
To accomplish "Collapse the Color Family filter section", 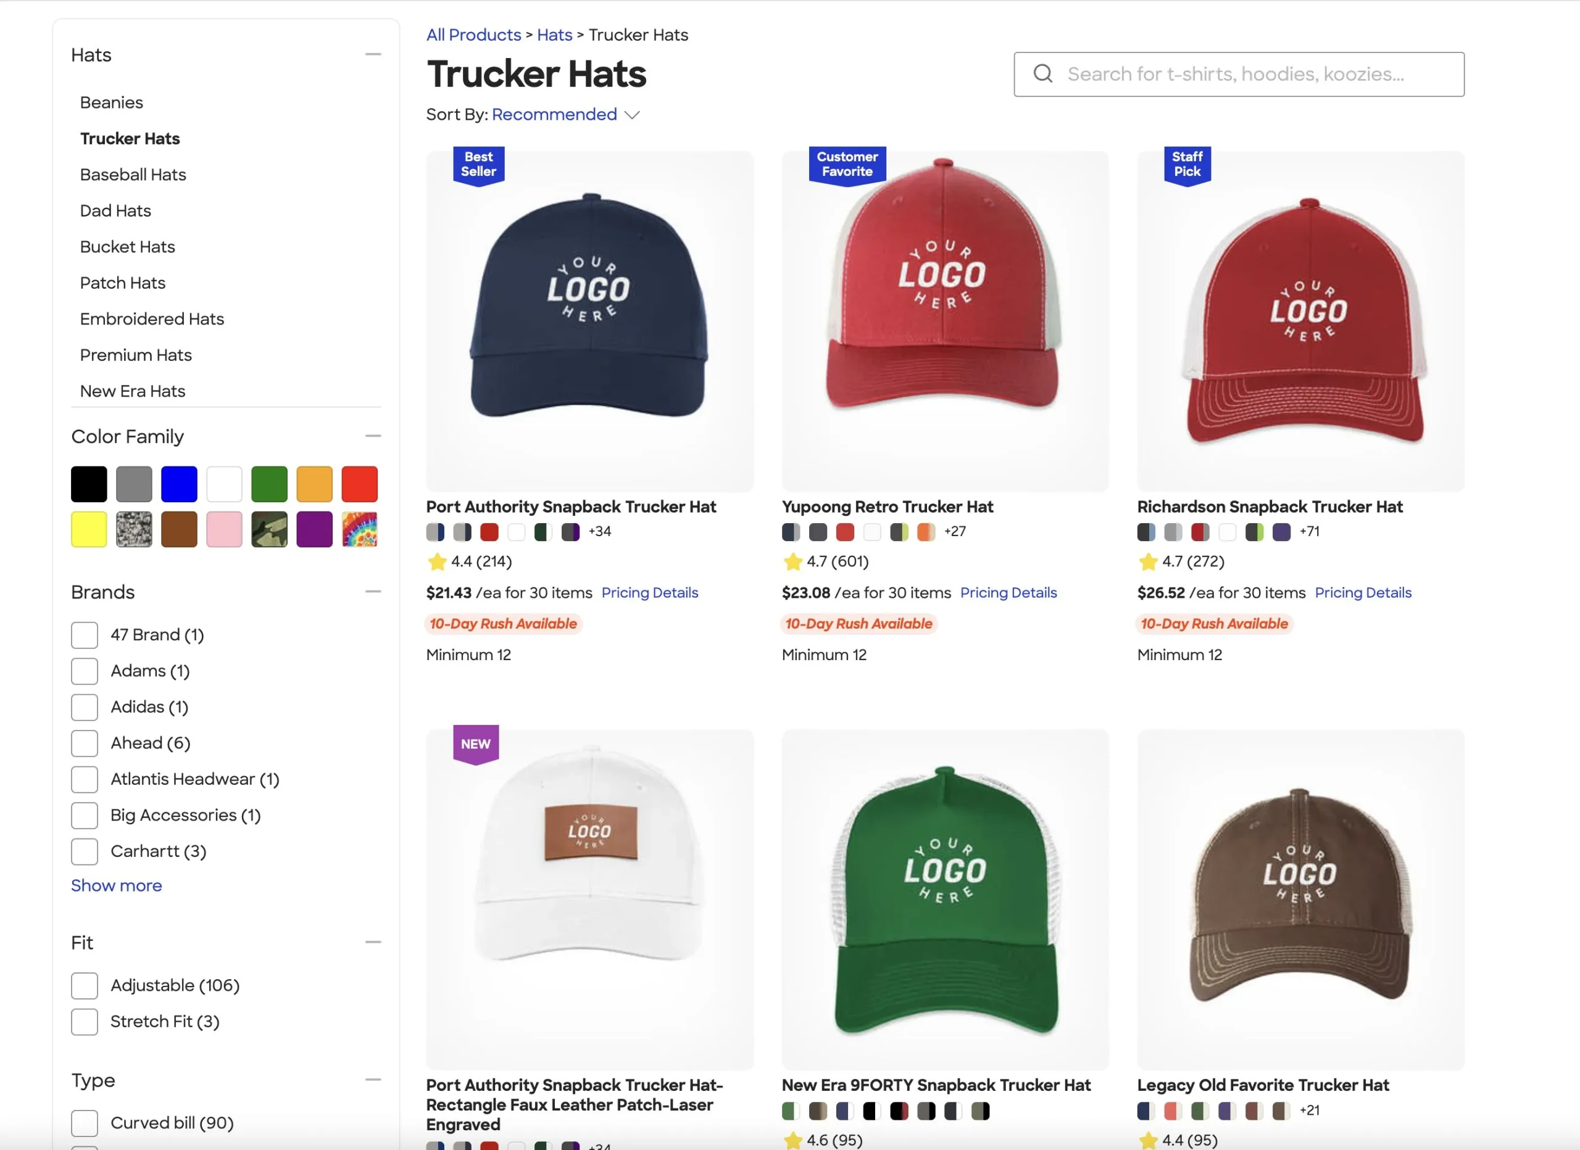I will coord(373,436).
